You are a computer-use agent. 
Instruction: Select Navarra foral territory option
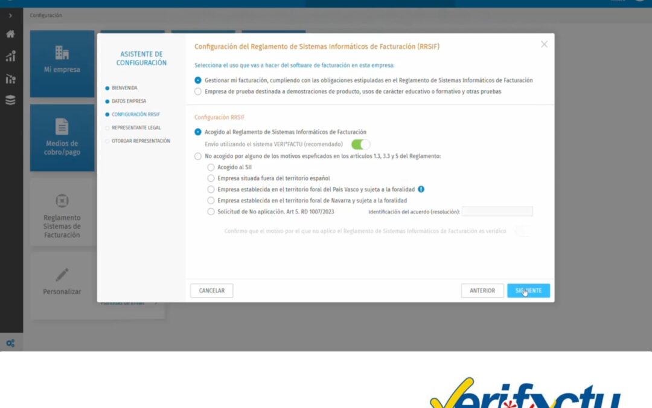point(211,201)
